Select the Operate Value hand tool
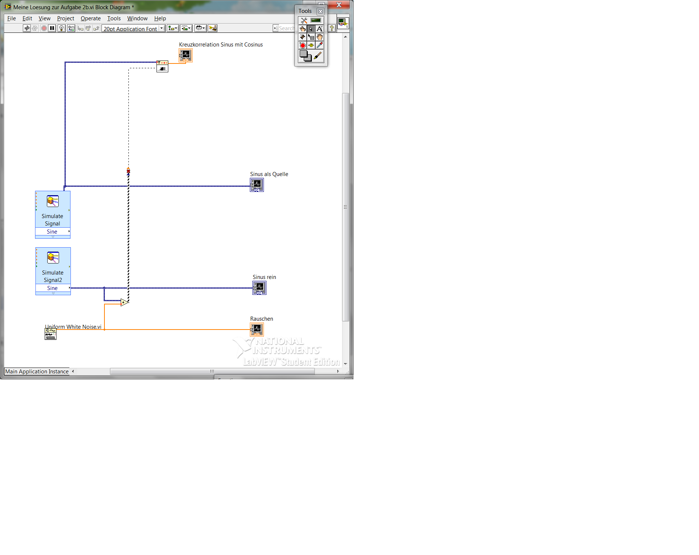 [303, 29]
